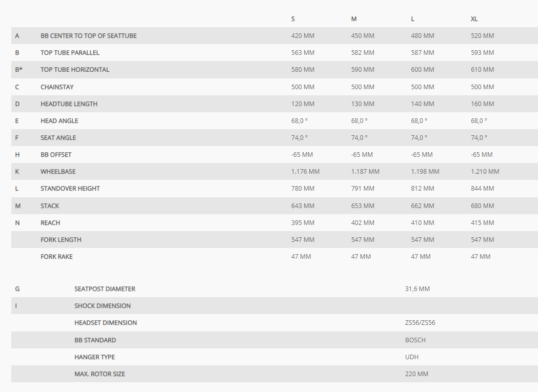
Task: Select the Standover Height 844 MM cell
Action: point(482,188)
